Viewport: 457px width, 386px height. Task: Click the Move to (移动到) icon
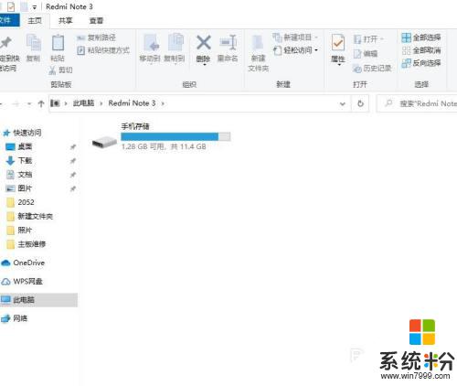[x=151, y=42]
